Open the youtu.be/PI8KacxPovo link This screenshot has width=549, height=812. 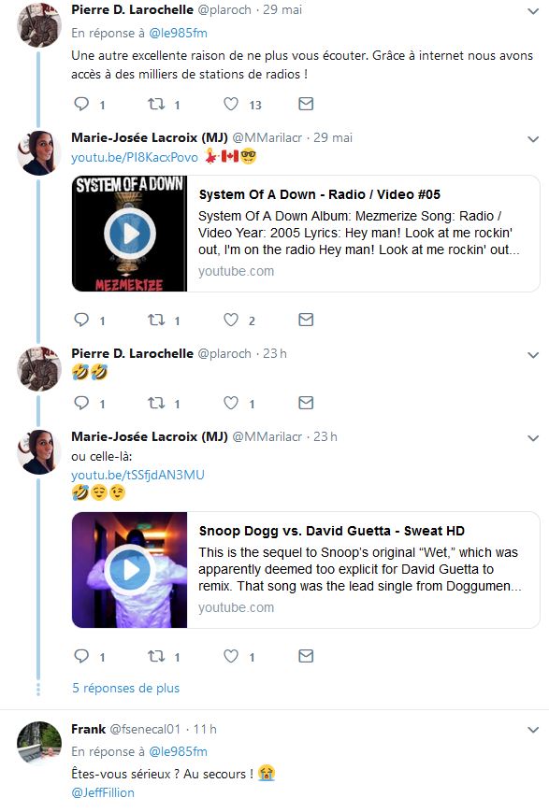[x=135, y=157]
